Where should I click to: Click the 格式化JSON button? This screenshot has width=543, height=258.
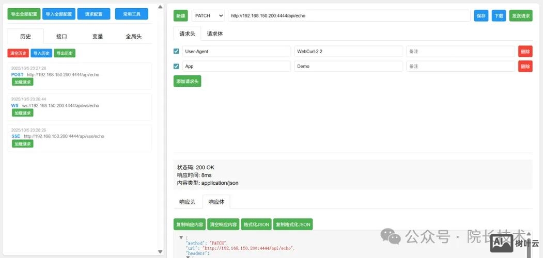pyautogui.click(x=256, y=224)
